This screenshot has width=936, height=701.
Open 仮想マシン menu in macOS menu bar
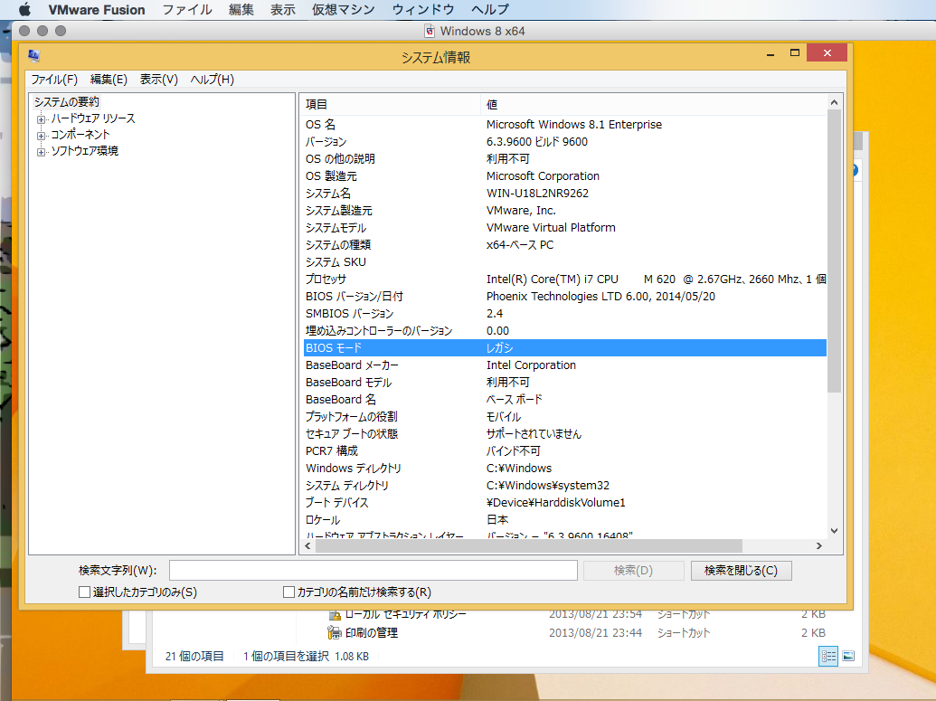point(344,10)
